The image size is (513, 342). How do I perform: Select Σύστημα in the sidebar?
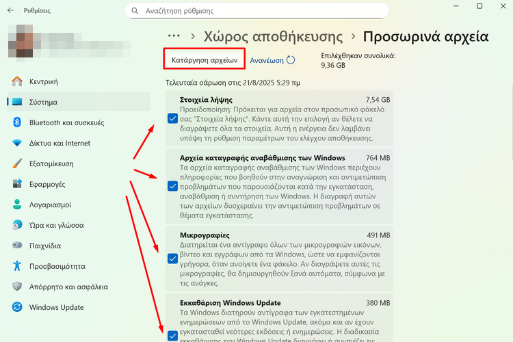click(79, 102)
